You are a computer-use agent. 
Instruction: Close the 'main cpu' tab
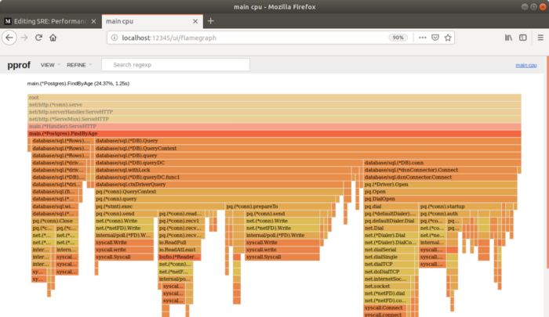pos(195,21)
